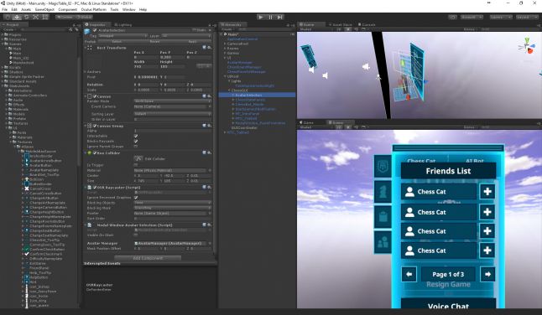The height and width of the screenshot is (315, 542).
Task: Toggle the Ignore Parent Groups checkbox
Action: [136, 147]
